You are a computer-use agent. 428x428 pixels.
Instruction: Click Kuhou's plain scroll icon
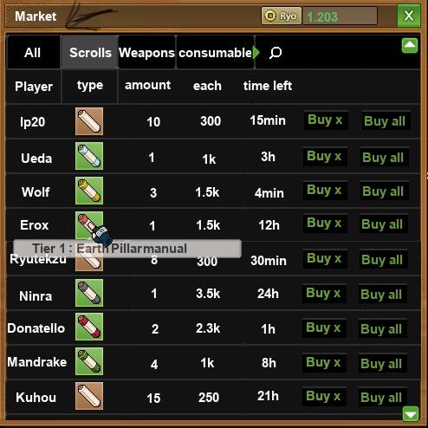tap(89, 396)
